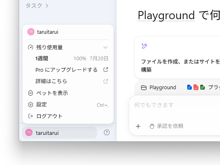Open the help question mark icon
220x165 pixels.
point(107,132)
